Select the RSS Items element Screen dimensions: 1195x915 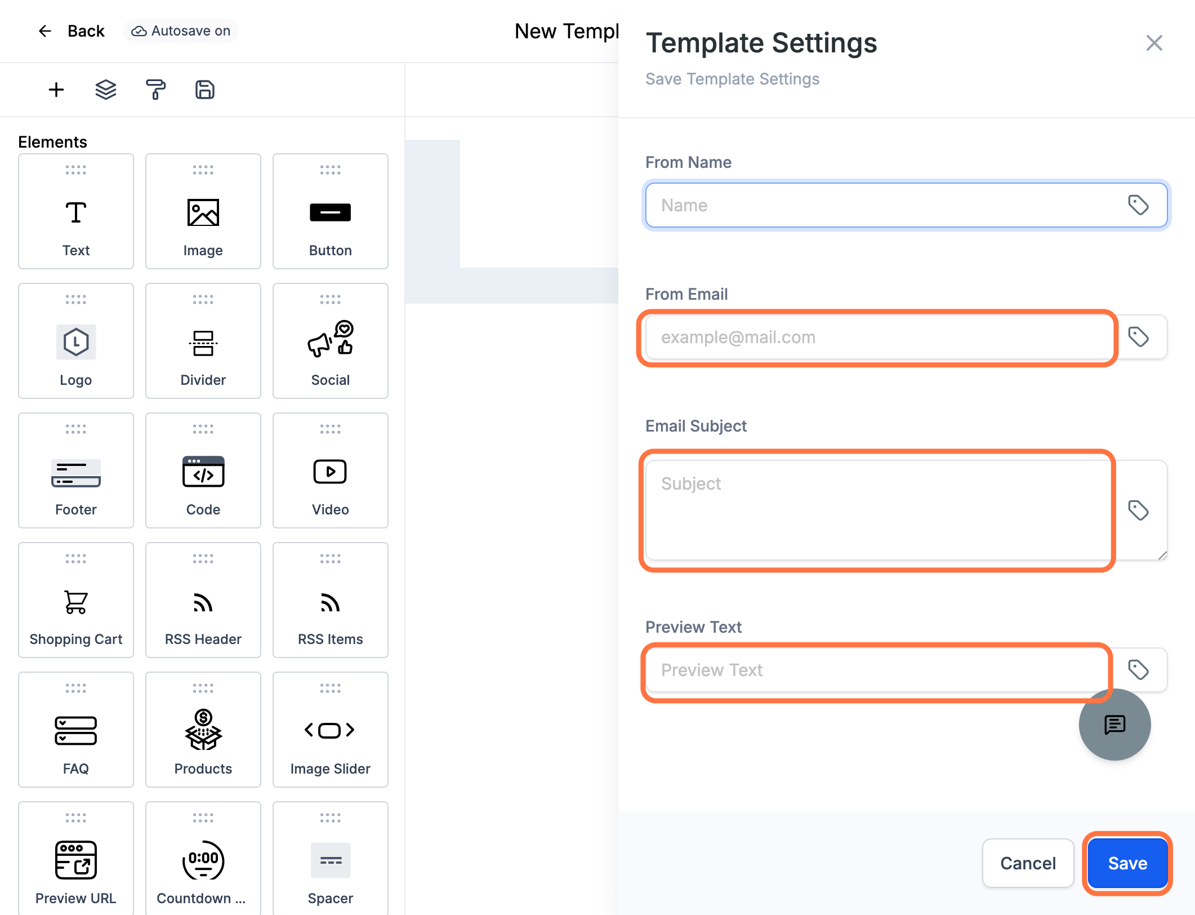coord(331,600)
